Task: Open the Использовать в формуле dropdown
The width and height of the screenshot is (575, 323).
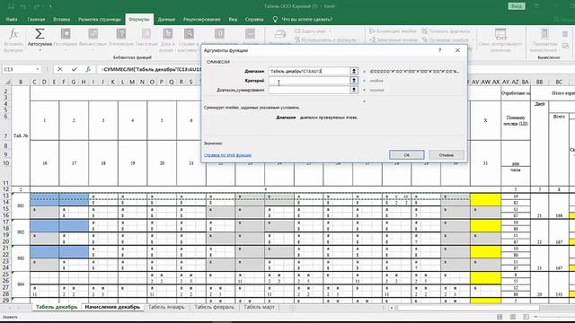Action: 358,39
